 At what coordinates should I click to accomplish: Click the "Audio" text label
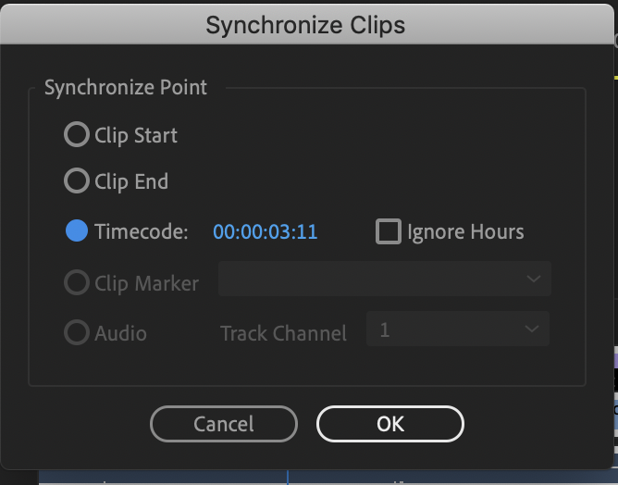click(x=120, y=332)
